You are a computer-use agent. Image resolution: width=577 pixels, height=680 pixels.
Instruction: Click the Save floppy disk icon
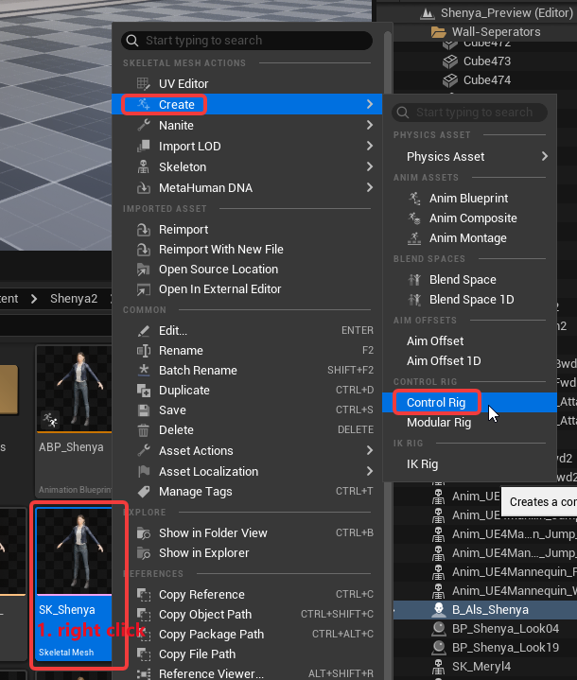(x=143, y=410)
